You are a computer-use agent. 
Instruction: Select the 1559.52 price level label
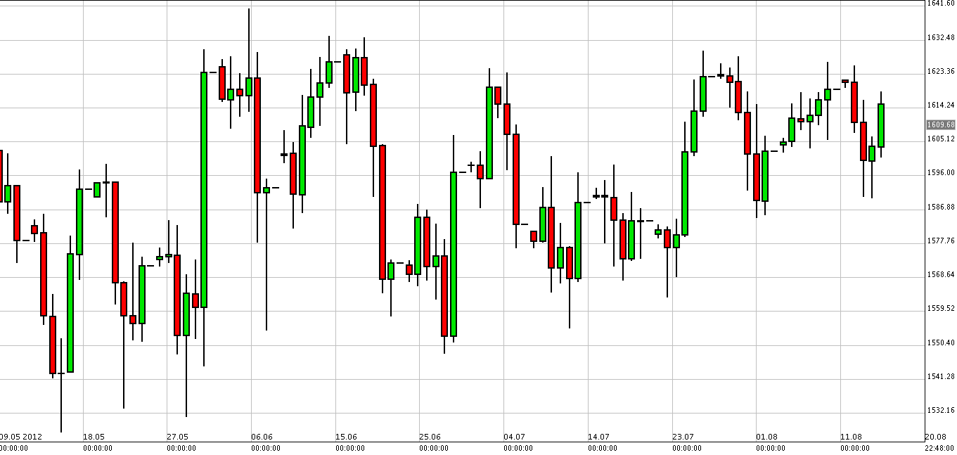click(x=941, y=308)
